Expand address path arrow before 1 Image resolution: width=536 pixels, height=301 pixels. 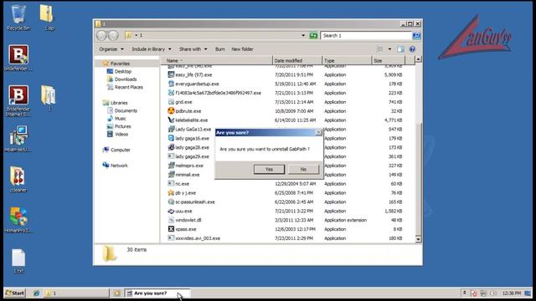coord(136,35)
